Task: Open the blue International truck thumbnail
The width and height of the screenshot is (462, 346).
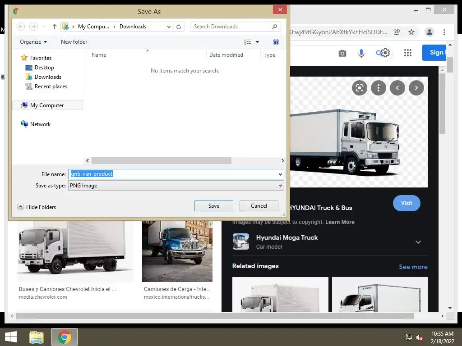Action: click(x=177, y=251)
